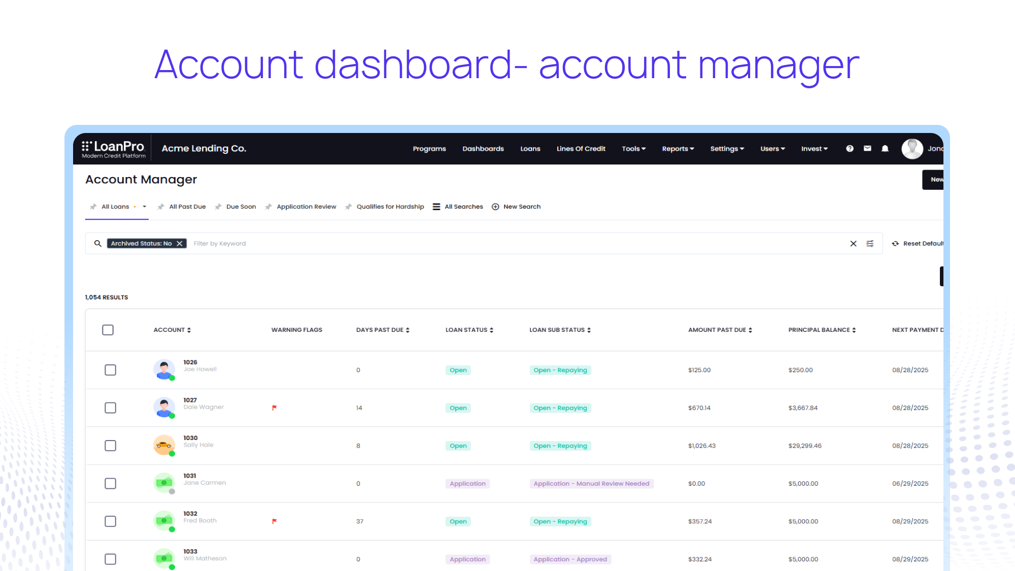The width and height of the screenshot is (1015, 571).
Task: Clear the search with the X icon
Action: 853,244
